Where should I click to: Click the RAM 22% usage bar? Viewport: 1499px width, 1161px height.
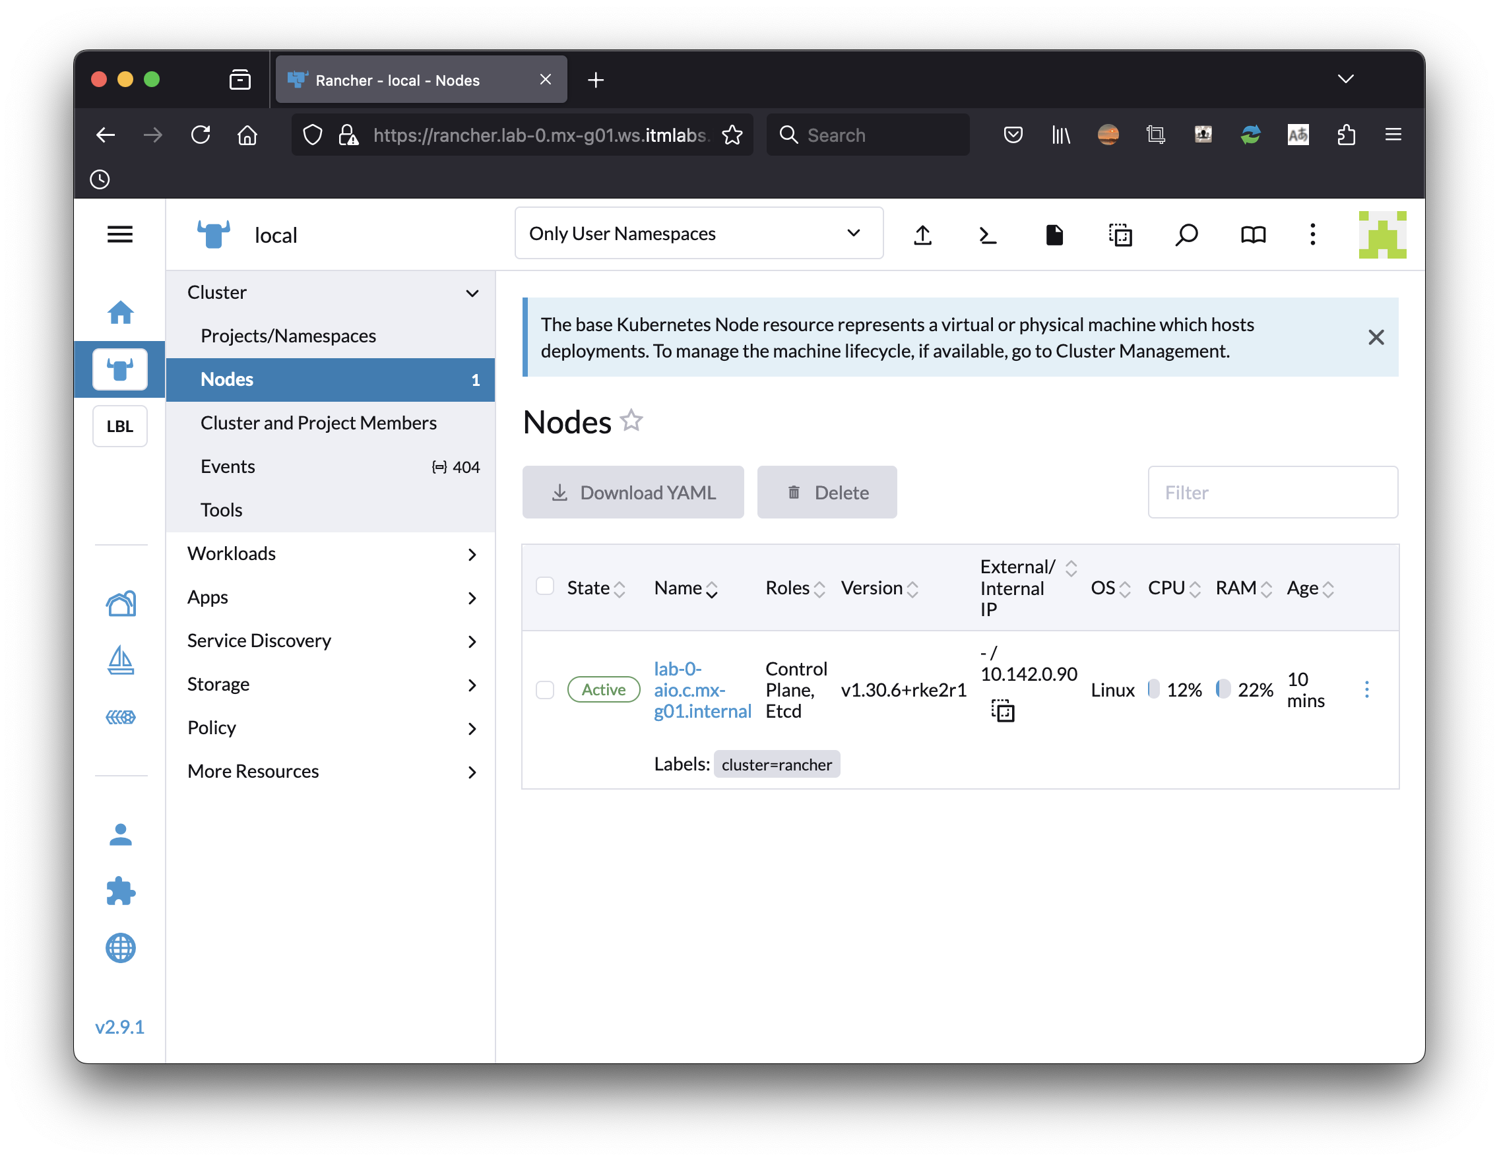1223,689
